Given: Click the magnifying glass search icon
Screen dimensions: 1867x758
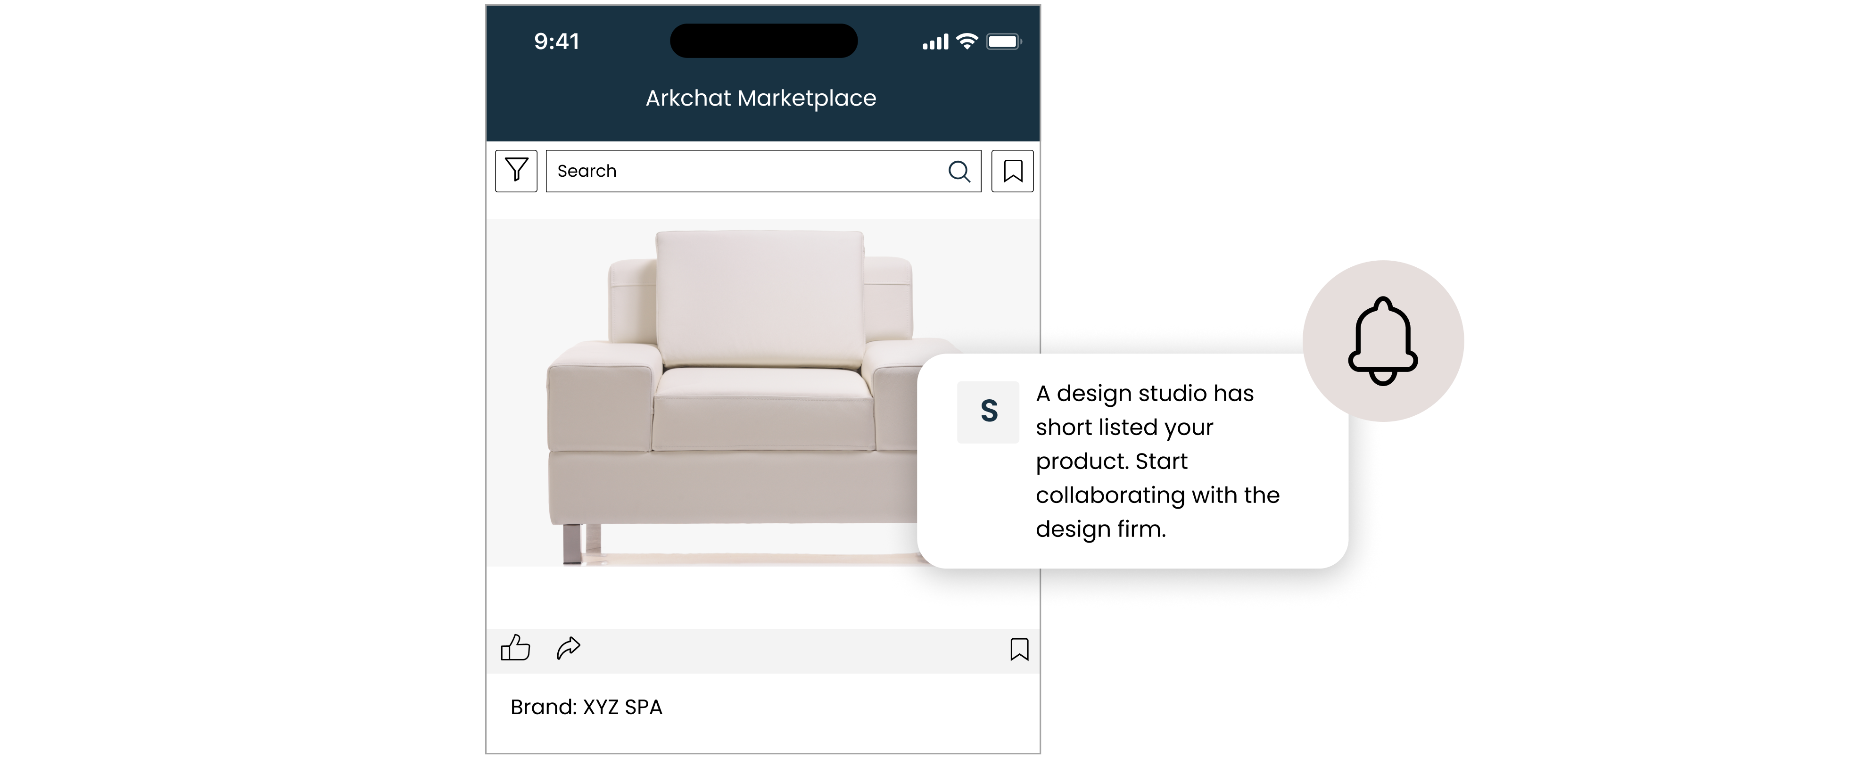Looking at the screenshot, I should click(959, 171).
